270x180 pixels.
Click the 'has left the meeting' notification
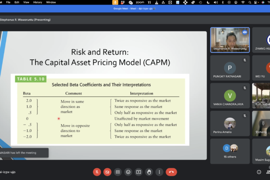pyautogui.click(x=24, y=153)
